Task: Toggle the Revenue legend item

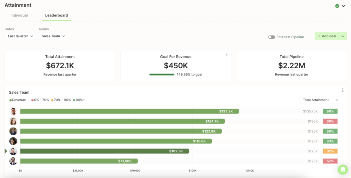Action: pyautogui.click(x=17, y=100)
